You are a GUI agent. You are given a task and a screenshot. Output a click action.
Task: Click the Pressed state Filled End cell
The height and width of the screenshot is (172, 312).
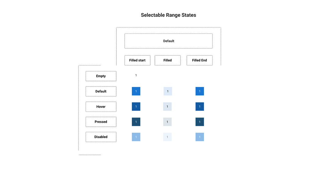click(x=200, y=122)
